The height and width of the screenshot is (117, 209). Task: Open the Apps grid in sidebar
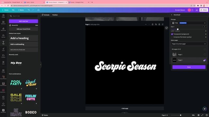(x=3, y=63)
